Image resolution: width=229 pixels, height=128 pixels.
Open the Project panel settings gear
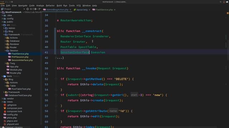point(35,9)
